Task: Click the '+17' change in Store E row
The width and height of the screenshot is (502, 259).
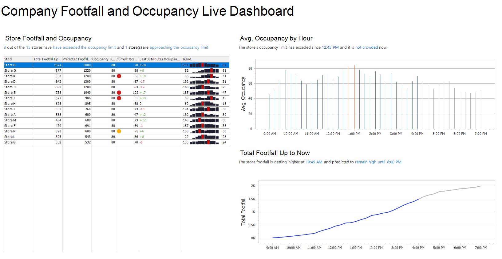Action: click(143, 93)
